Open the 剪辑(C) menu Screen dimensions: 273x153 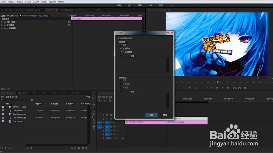pos(19,2)
